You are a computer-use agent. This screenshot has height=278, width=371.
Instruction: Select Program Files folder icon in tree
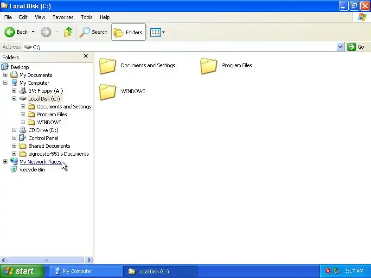point(32,114)
